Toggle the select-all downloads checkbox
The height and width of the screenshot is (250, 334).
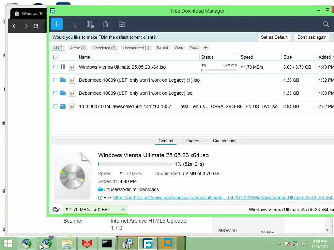tap(55, 57)
